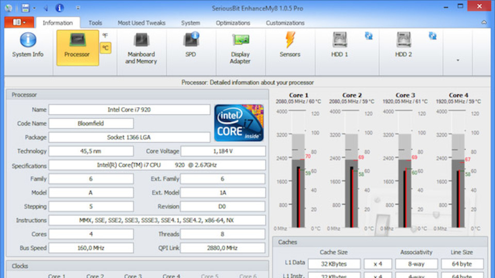Image resolution: width=495 pixels, height=278 pixels.
Task: Click the Instructions field listing MMX, SSE
Action: point(157,220)
